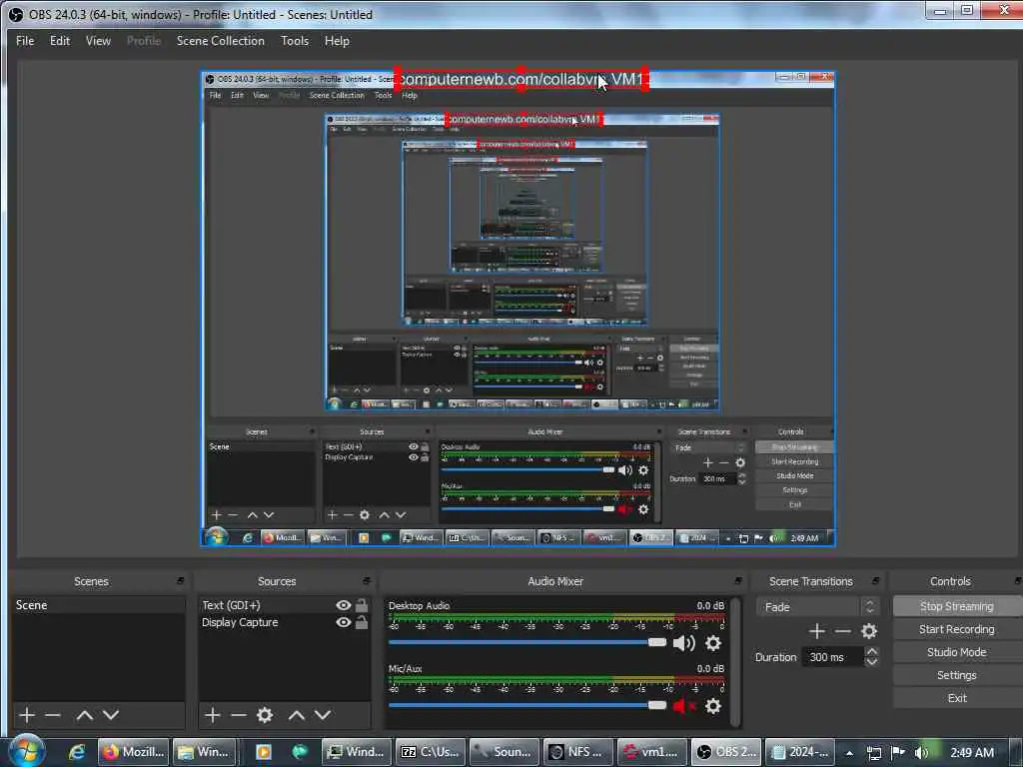Select Scene in the Scenes list
This screenshot has width=1023, height=767.
98,604
